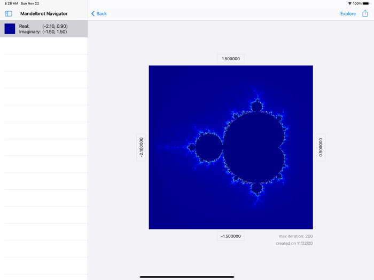Tap the 8:28 AM clock
Viewport: 374px width, 280px height.
tap(11, 3)
